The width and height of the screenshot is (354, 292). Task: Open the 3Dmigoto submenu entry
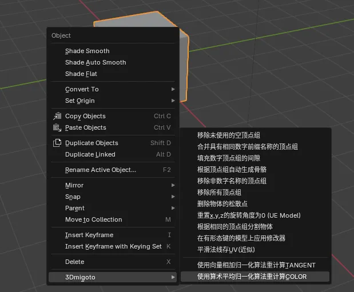click(x=113, y=277)
